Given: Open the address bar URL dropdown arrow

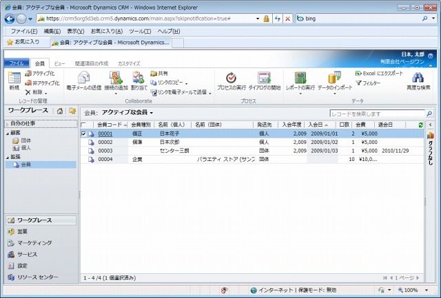Looking at the screenshot, I should coord(258,19).
